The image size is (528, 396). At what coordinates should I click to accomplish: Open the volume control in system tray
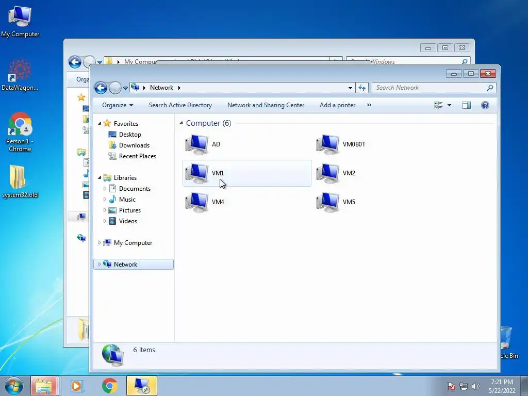pos(476,386)
